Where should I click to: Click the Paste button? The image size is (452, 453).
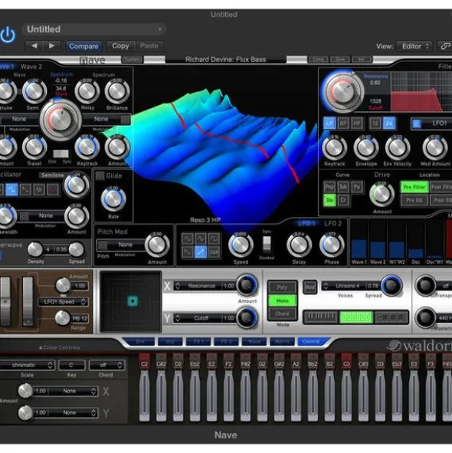[x=149, y=46]
